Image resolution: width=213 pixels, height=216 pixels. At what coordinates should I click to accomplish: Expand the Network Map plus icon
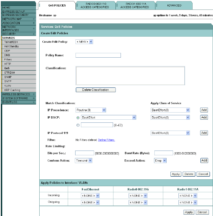coord(34,19)
